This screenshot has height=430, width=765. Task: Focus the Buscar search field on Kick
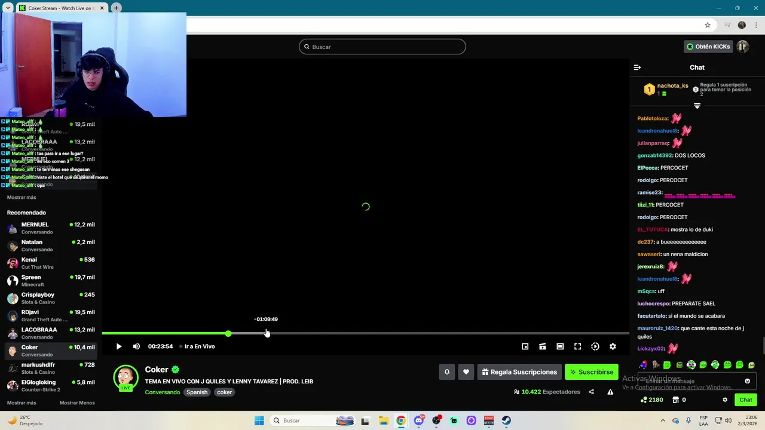coord(382,47)
